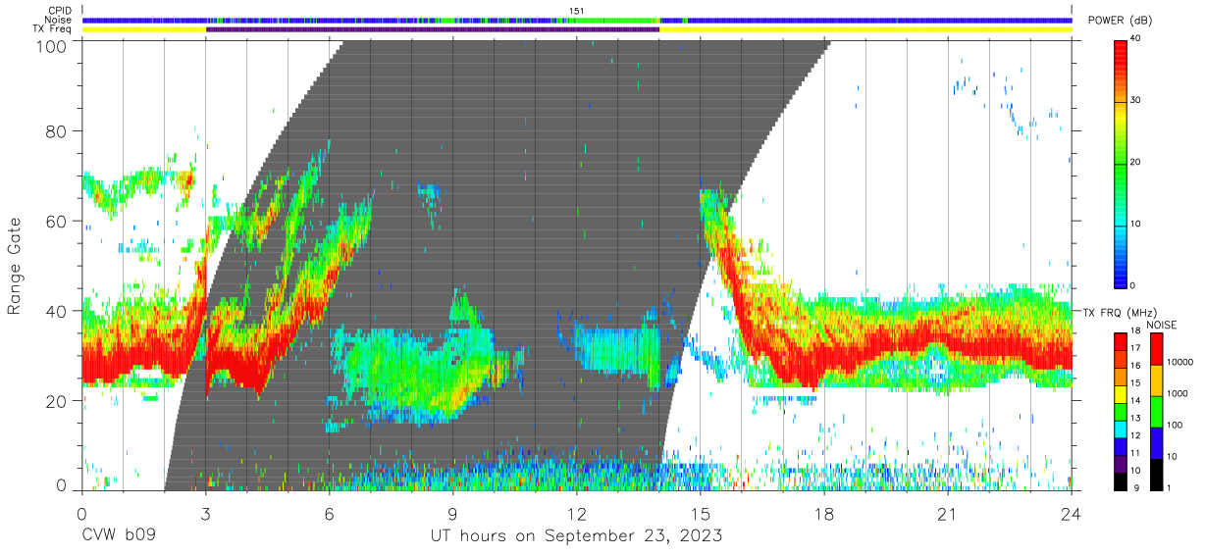Click the 'POWER (dB)' label
The height and width of the screenshot is (556, 1205).
pos(1122,20)
